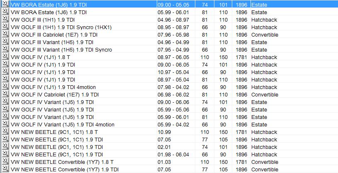Click the date range 05.99 - 06.01 in BORA Estate row
The height and width of the screenshot is (173, 338).
point(173,12)
